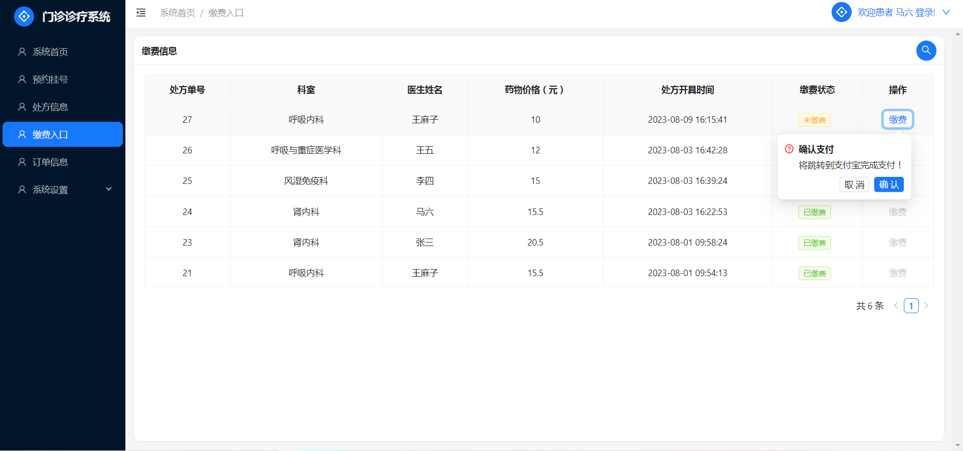Select 缴费入口 menu item
Image resolution: width=963 pixels, height=451 pixels.
[63, 134]
